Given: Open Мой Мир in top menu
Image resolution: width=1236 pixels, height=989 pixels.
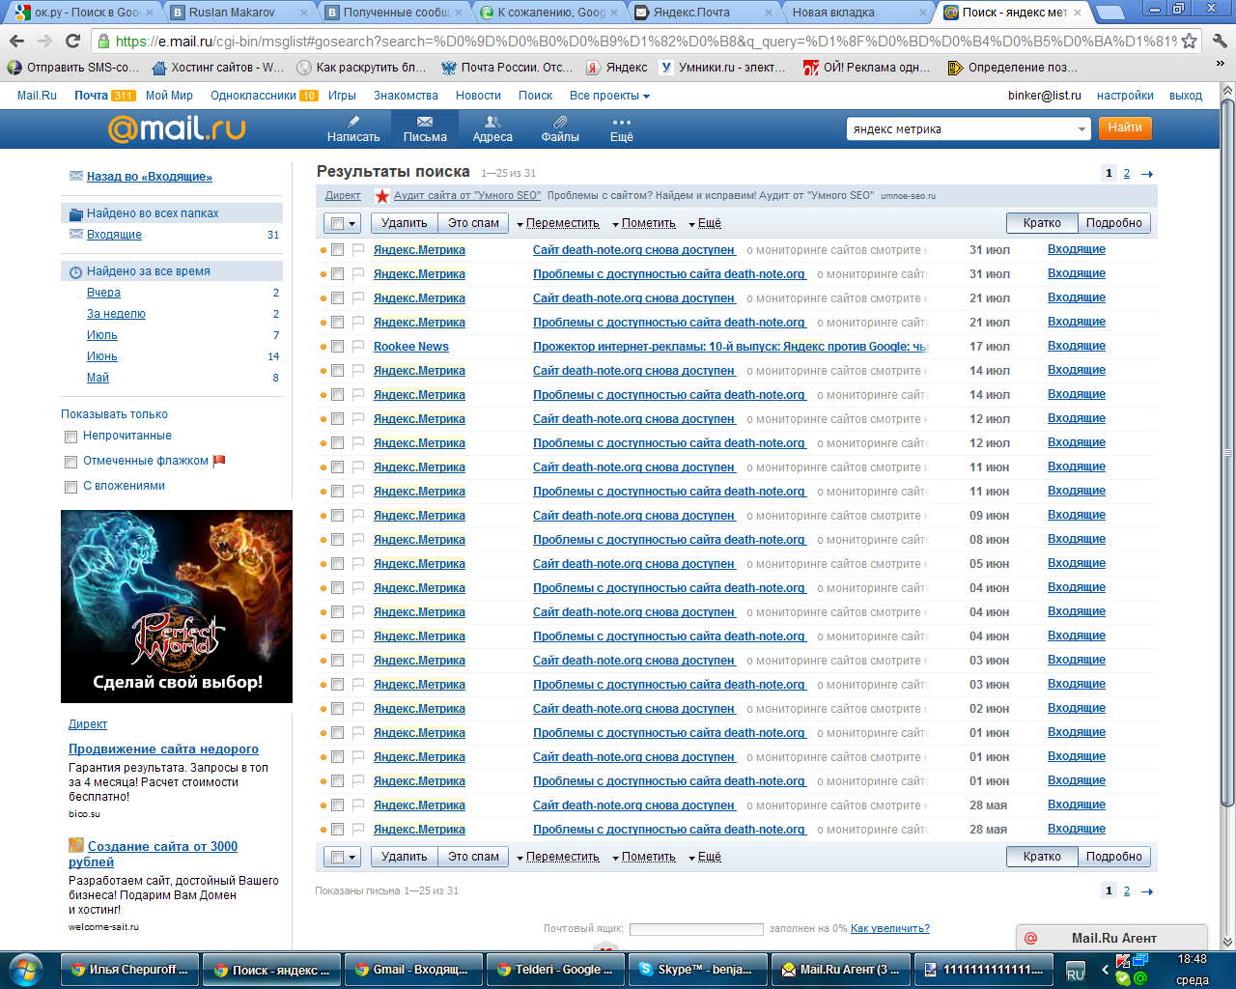Looking at the screenshot, I should tap(169, 96).
